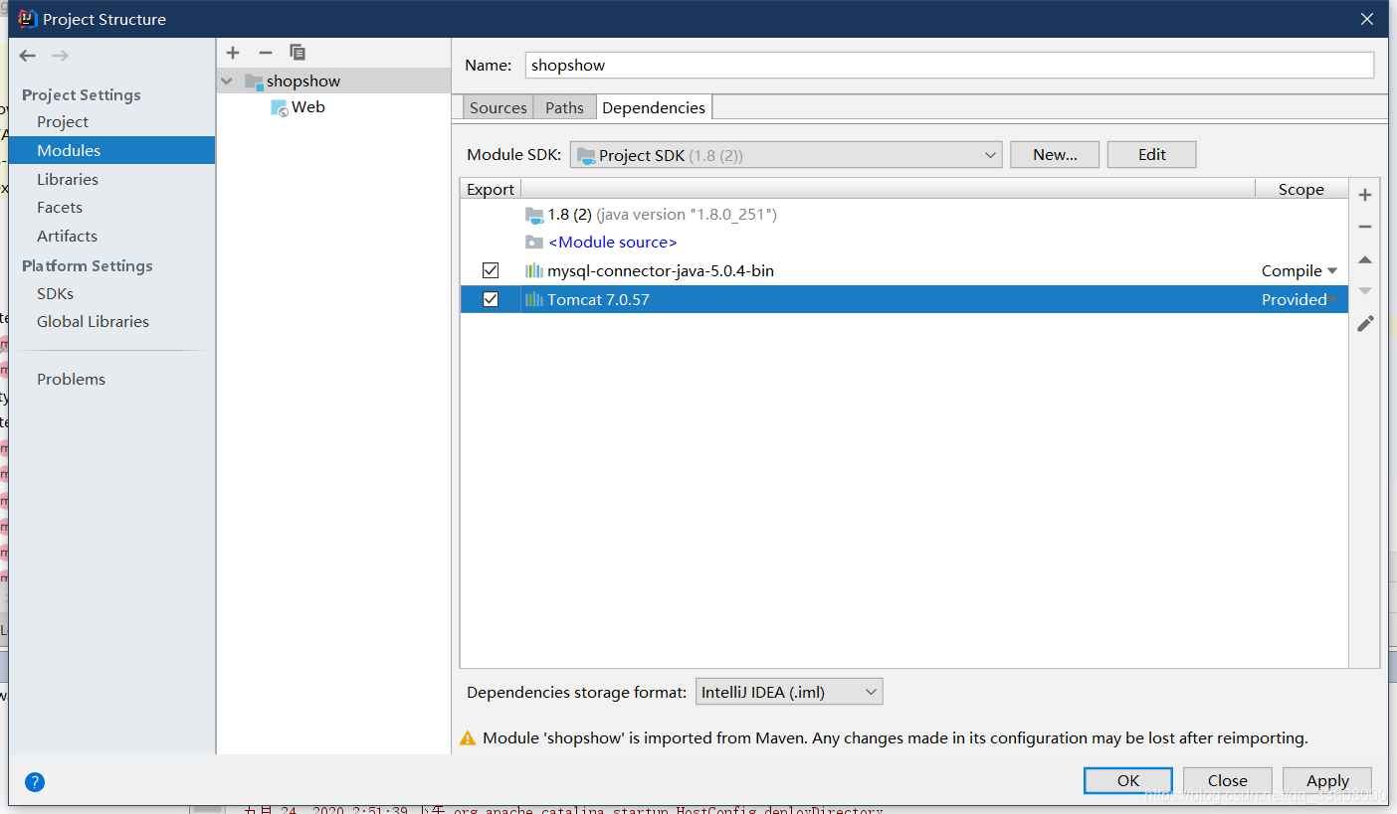Click the Tomcat 7.0.57 library icon
The height and width of the screenshot is (814, 1397).
[534, 299]
